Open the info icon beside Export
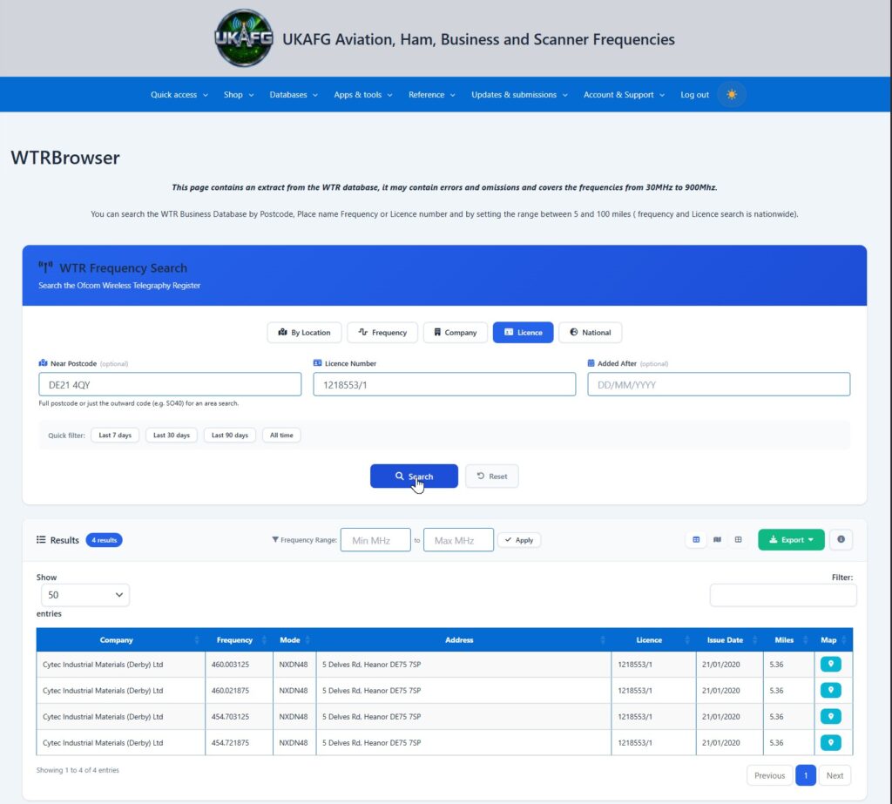Viewport: 892px width, 804px height. point(841,539)
